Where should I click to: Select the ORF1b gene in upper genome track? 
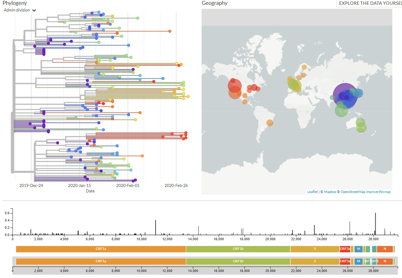coord(238,249)
